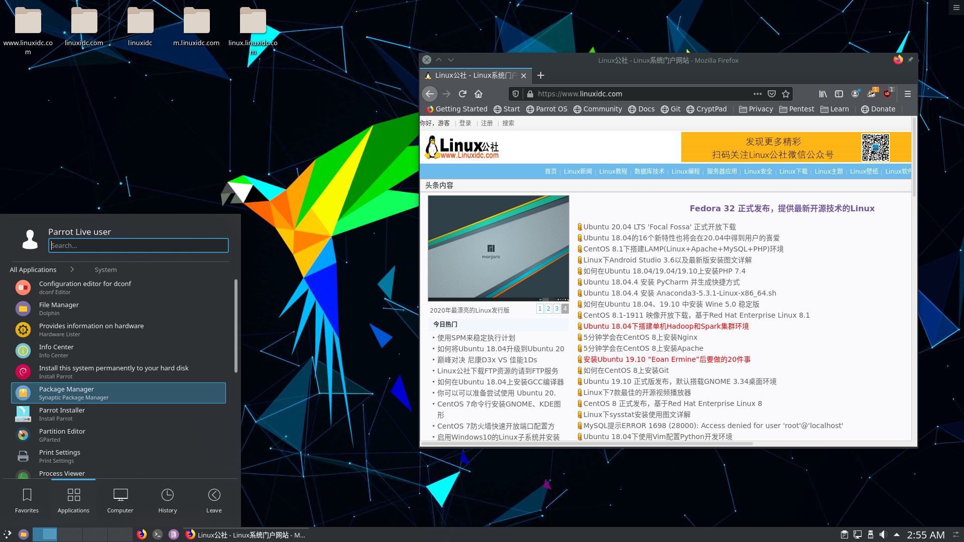Open the Firefox Account sign-in icon

click(x=856, y=94)
